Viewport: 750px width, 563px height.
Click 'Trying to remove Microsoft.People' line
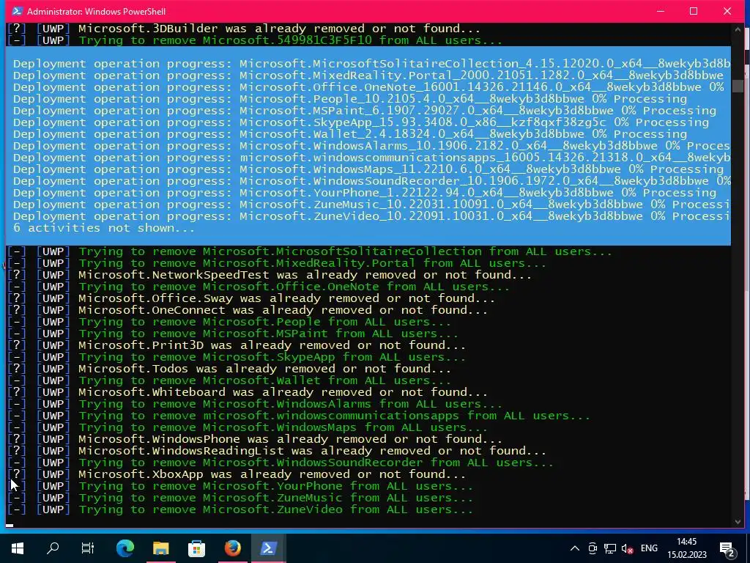click(x=229, y=322)
